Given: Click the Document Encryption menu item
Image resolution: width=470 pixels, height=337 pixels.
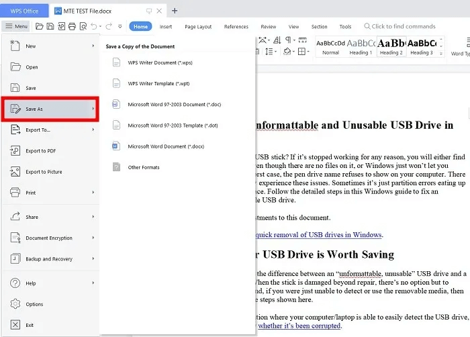Looking at the screenshot, I should point(51,238).
